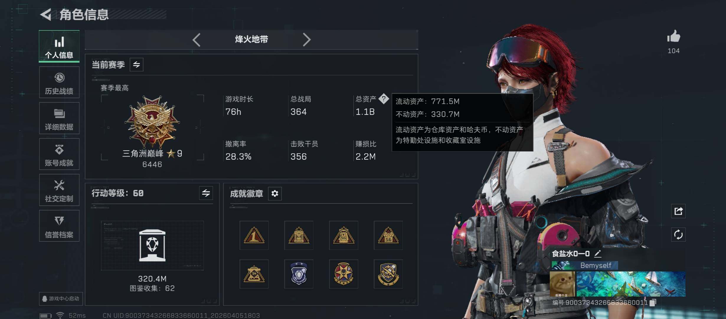Click the 游戏中心启动 button
This screenshot has width=726, height=319.
61,299
